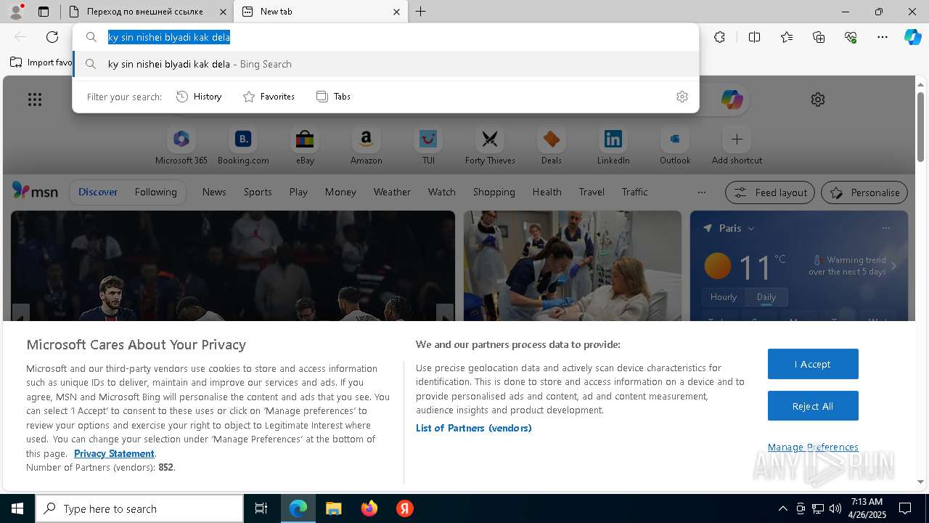Open the Manage Preferences link
The height and width of the screenshot is (523, 929).
click(x=813, y=447)
